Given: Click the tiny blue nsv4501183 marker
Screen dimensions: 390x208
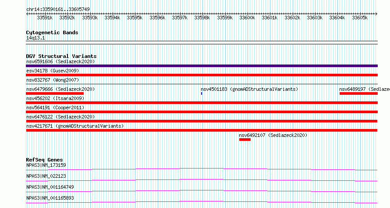Looking at the screenshot, I should click(x=202, y=93).
